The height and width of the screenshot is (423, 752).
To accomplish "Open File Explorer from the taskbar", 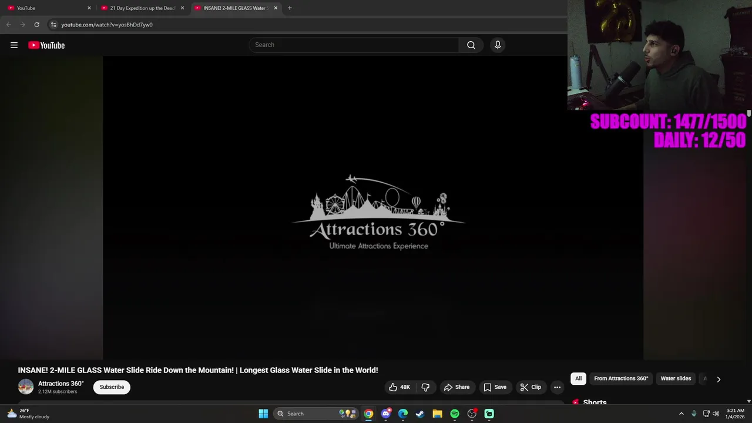I will pos(437,414).
